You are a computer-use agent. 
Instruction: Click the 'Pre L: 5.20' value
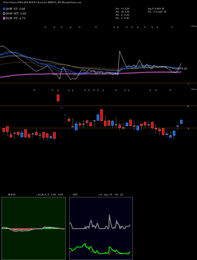123,15
